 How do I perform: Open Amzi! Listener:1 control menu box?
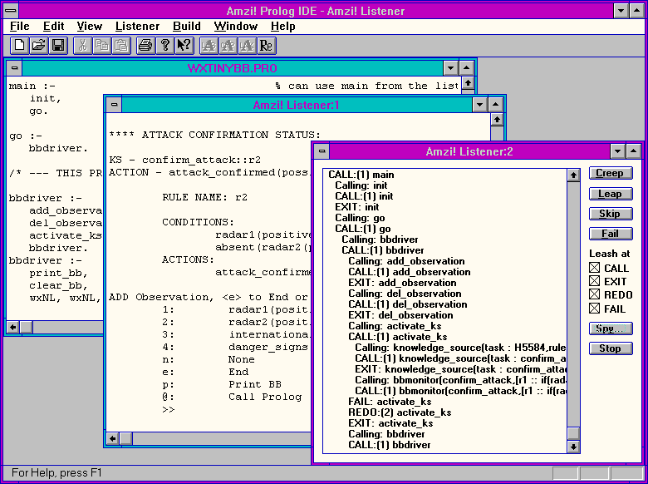115,105
